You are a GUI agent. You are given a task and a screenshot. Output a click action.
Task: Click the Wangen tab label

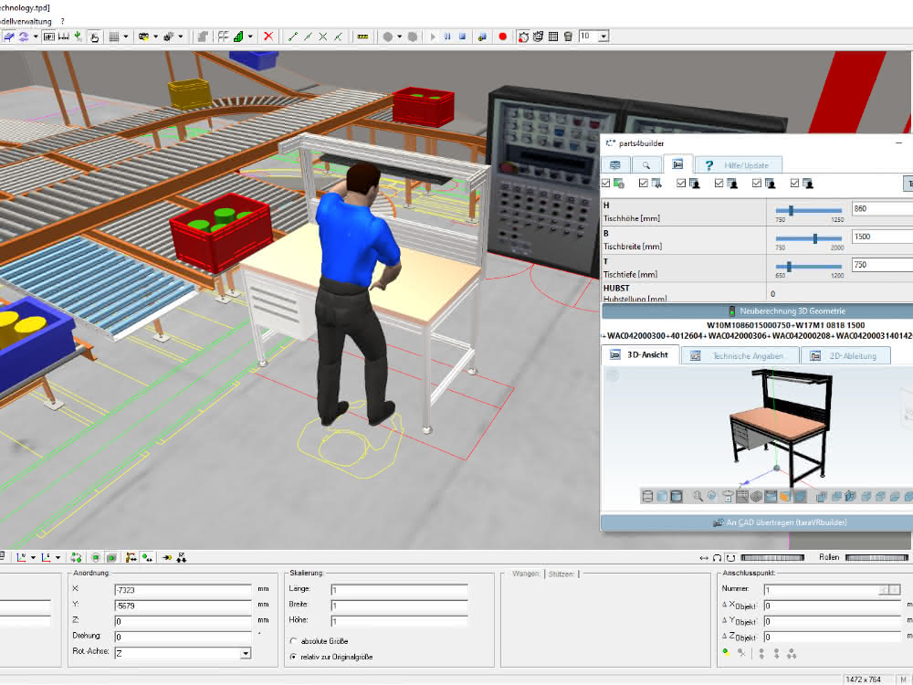(x=527, y=574)
